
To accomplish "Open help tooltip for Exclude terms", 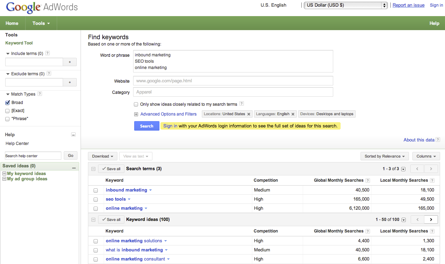I will pos(49,74).
